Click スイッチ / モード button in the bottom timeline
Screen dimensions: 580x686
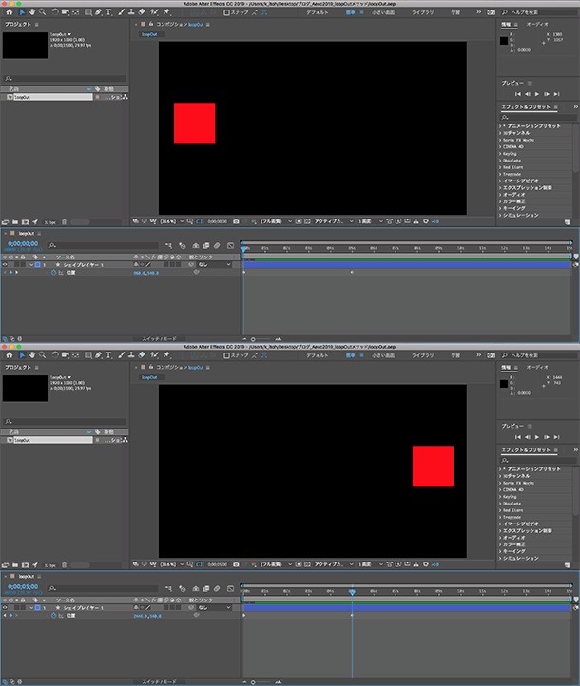click(160, 681)
